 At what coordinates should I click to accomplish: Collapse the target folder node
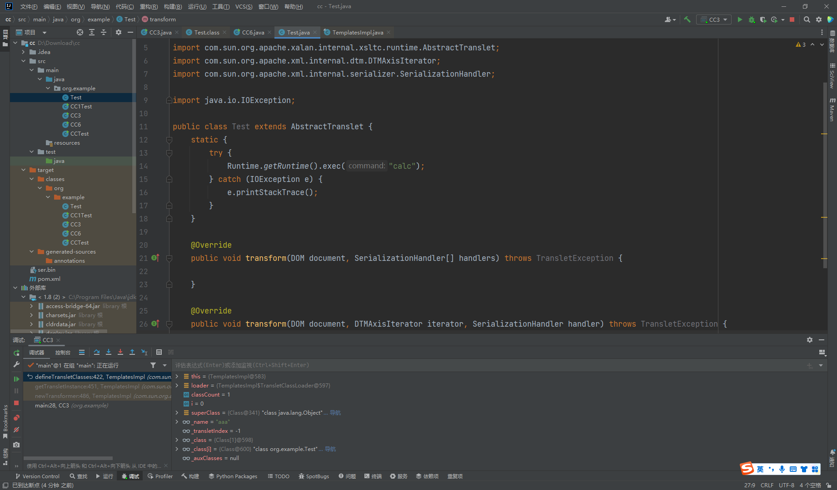click(24, 170)
